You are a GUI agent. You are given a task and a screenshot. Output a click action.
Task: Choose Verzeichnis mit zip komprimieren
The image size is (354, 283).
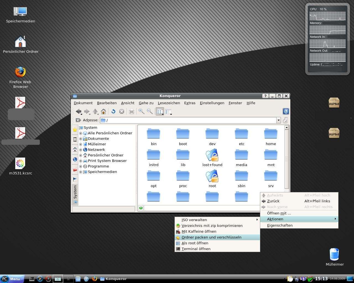[x=217, y=226]
